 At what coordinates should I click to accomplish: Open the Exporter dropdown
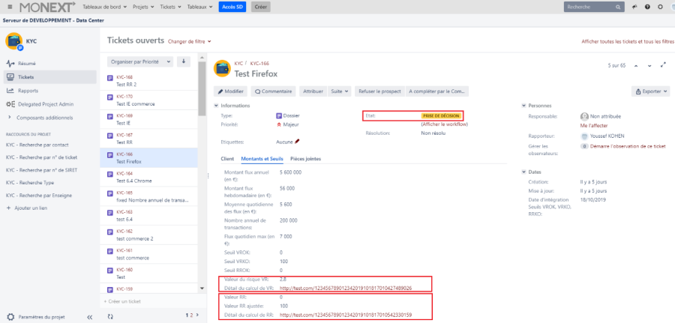click(x=650, y=91)
